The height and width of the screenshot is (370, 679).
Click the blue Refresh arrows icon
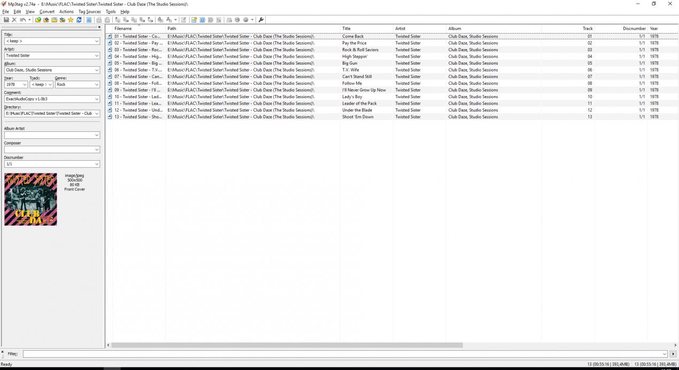[79, 20]
